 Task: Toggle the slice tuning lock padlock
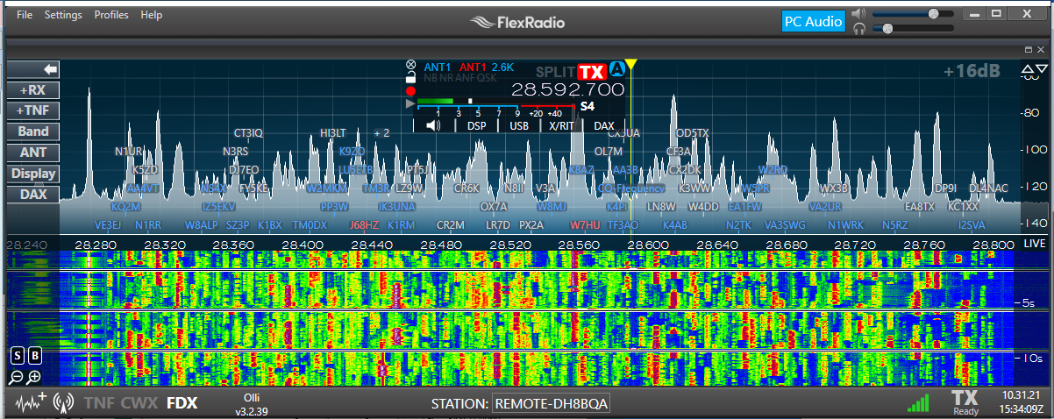pos(410,77)
